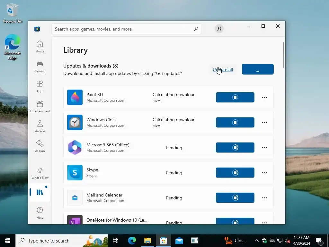Click the Updates & downloads (8) heading
The height and width of the screenshot is (247, 329).
pos(91,66)
